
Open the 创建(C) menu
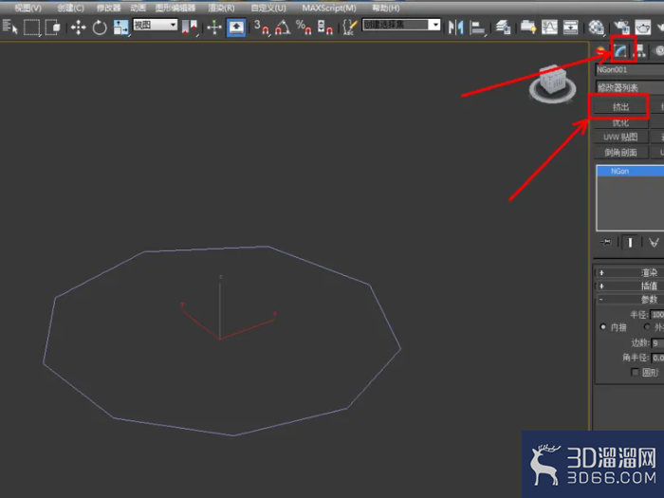[70, 8]
